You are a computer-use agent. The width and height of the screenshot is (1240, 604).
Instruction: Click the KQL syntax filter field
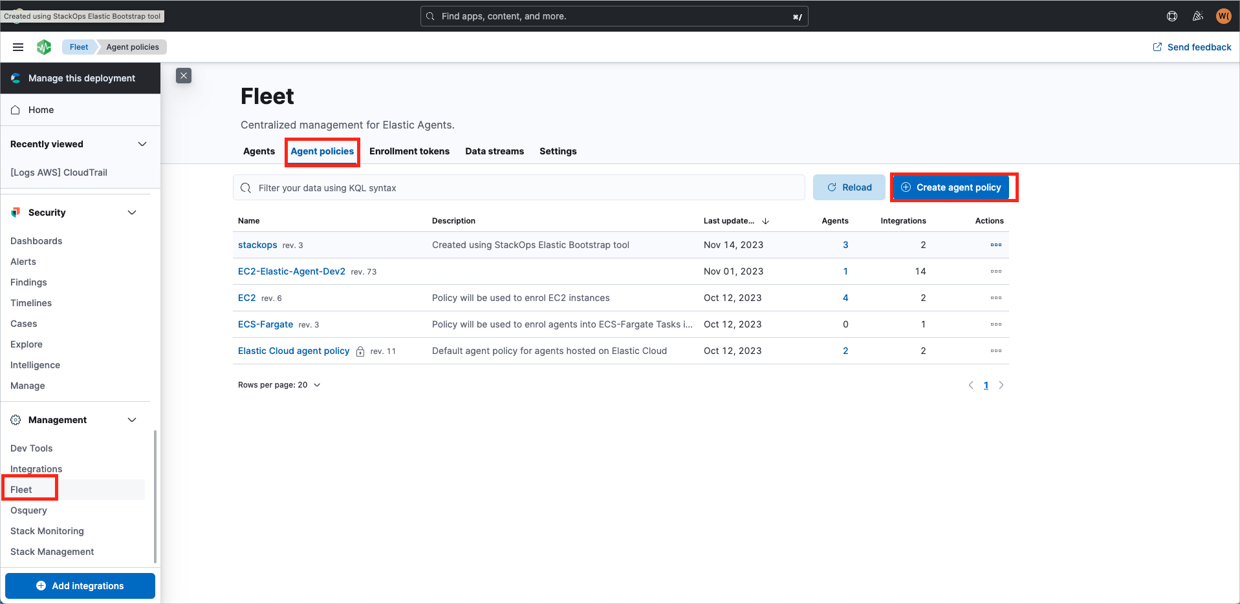(517, 187)
